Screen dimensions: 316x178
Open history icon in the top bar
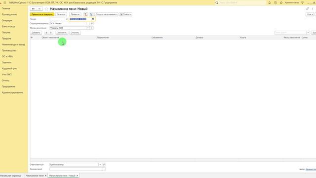click(276, 2)
